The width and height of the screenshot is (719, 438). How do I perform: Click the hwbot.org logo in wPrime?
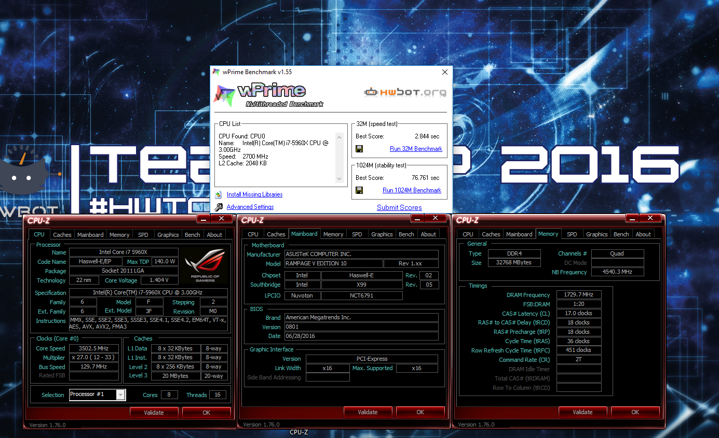click(x=405, y=92)
